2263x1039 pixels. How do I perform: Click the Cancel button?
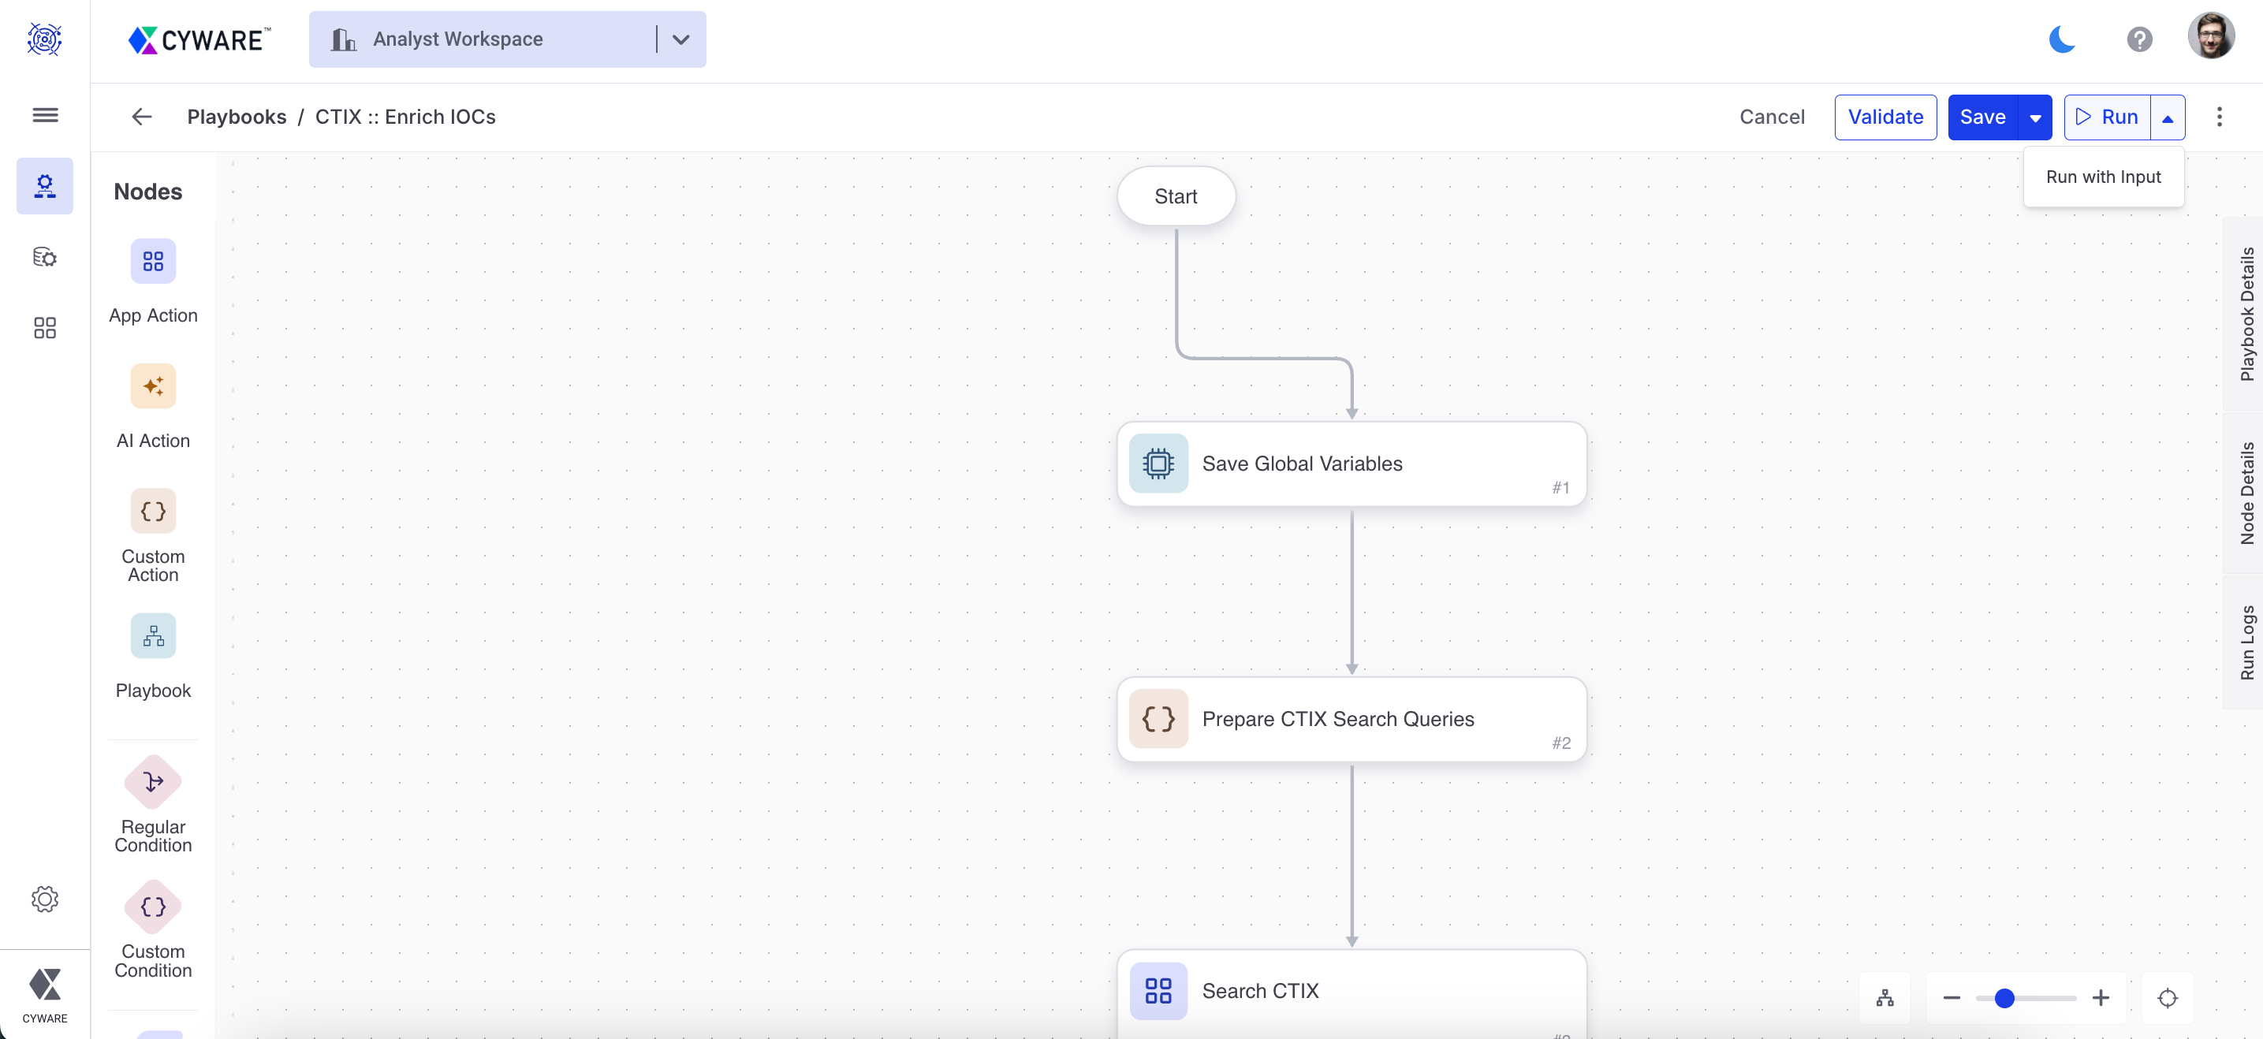(1771, 117)
